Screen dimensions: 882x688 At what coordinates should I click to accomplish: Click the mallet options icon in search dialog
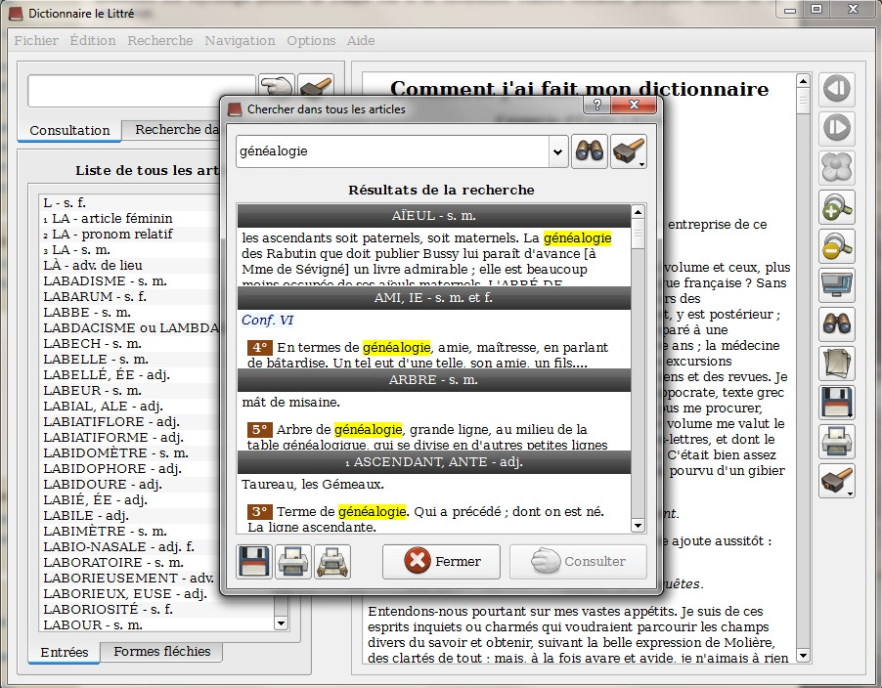coord(629,151)
